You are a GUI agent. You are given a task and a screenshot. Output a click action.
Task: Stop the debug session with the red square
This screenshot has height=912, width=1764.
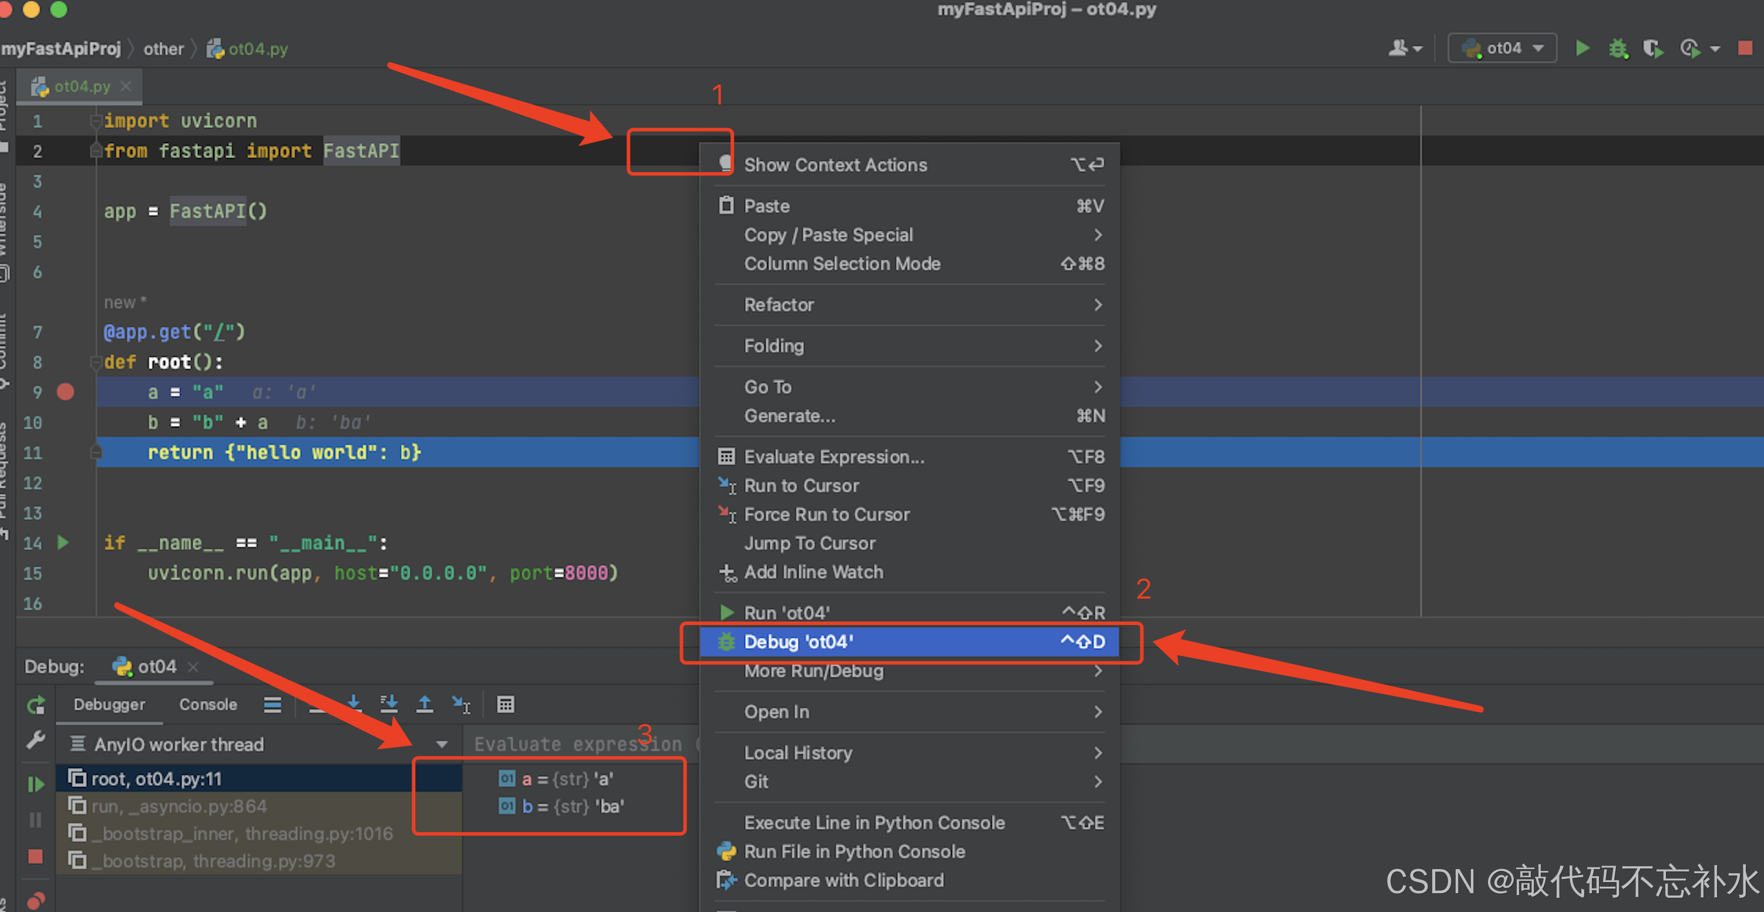click(36, 857)
